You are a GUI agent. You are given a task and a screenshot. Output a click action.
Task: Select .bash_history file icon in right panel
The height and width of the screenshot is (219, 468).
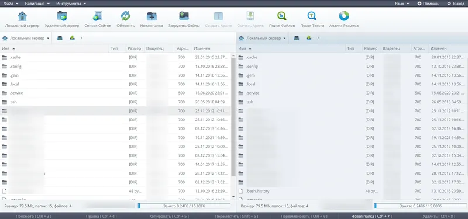[x=241, y=191]
